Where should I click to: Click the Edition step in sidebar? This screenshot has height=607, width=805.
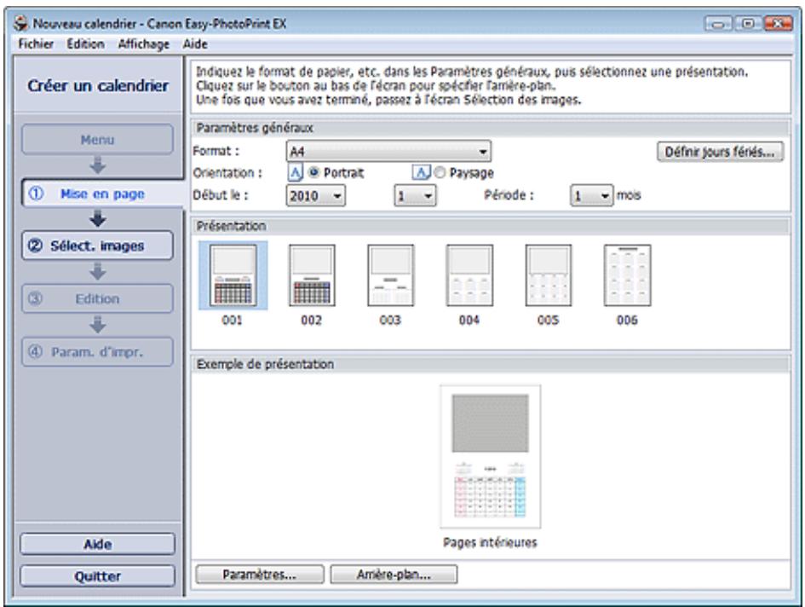98,298
